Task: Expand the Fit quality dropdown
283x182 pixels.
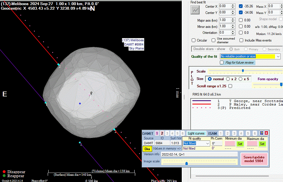Action: pyautogui.click(x=207, y=144)
